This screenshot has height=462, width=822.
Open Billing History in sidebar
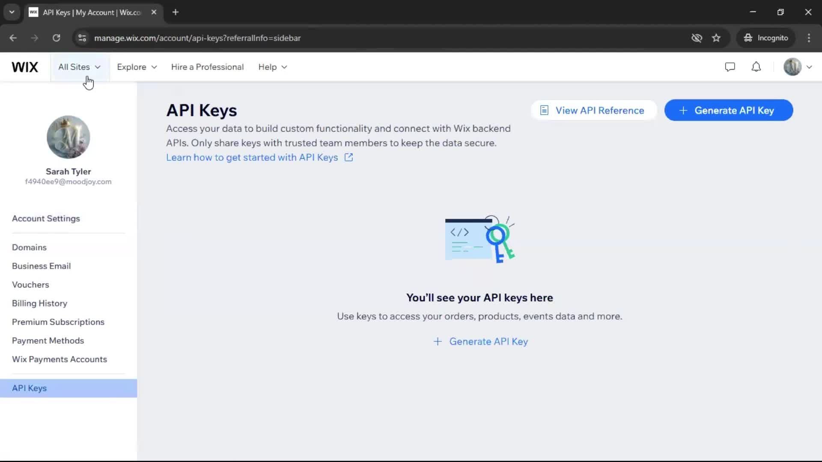39,303
